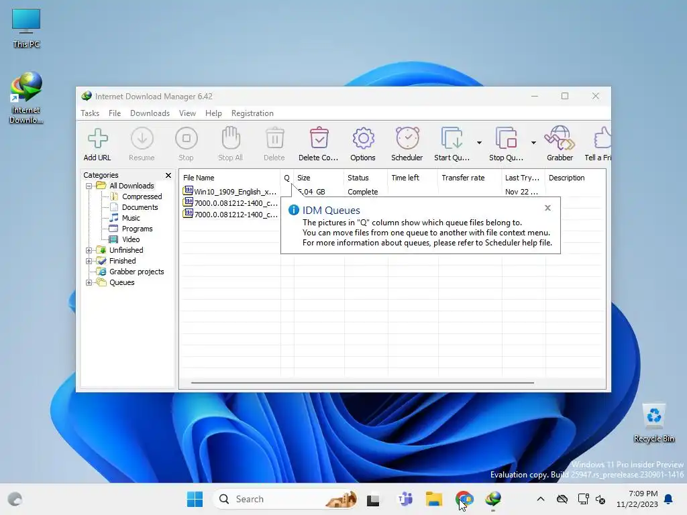Image resolution: width=687 pixels, height=515 pixels.
Task: Open Microsoft Teams from the taskbar
Action: (x=405, y=499)
